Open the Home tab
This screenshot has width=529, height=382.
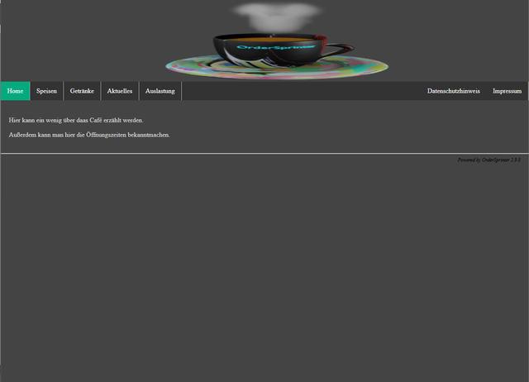(15, 91)
